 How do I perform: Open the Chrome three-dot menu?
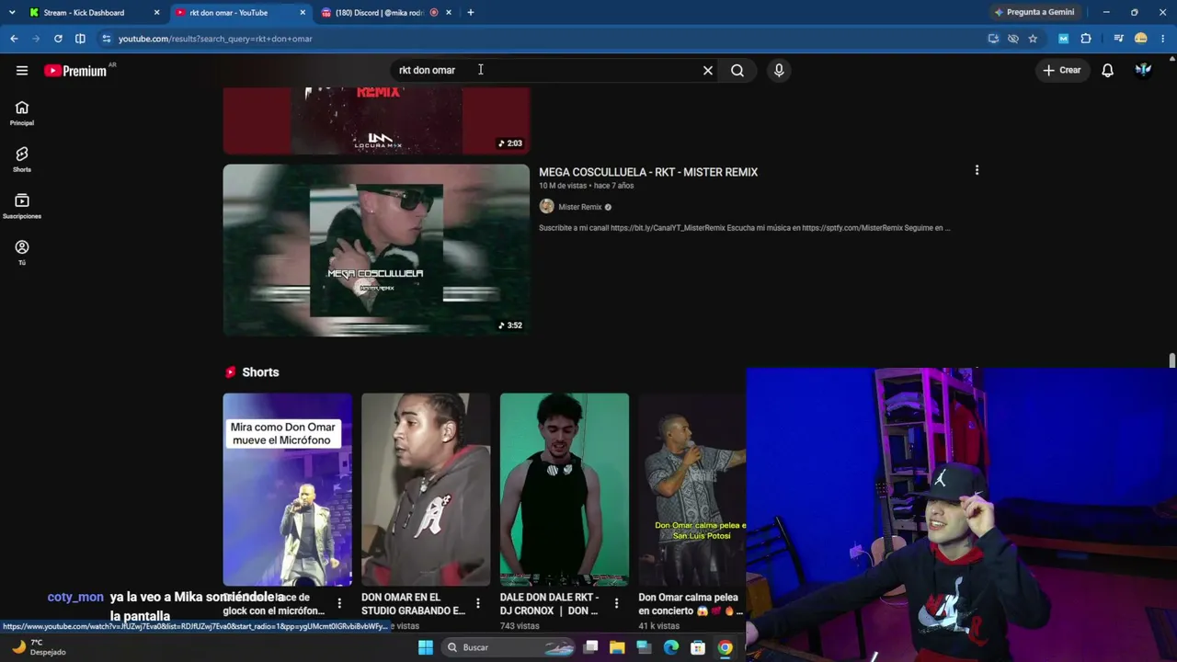pyautogui.click(x=1163, y=39)
